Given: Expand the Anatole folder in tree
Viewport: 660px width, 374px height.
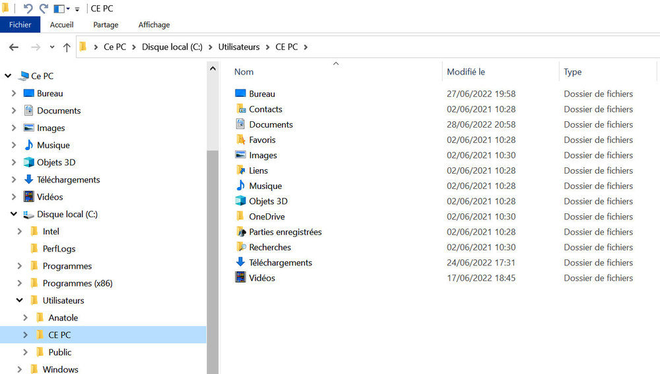Looking at the screenshot, I should click(25, 317).
